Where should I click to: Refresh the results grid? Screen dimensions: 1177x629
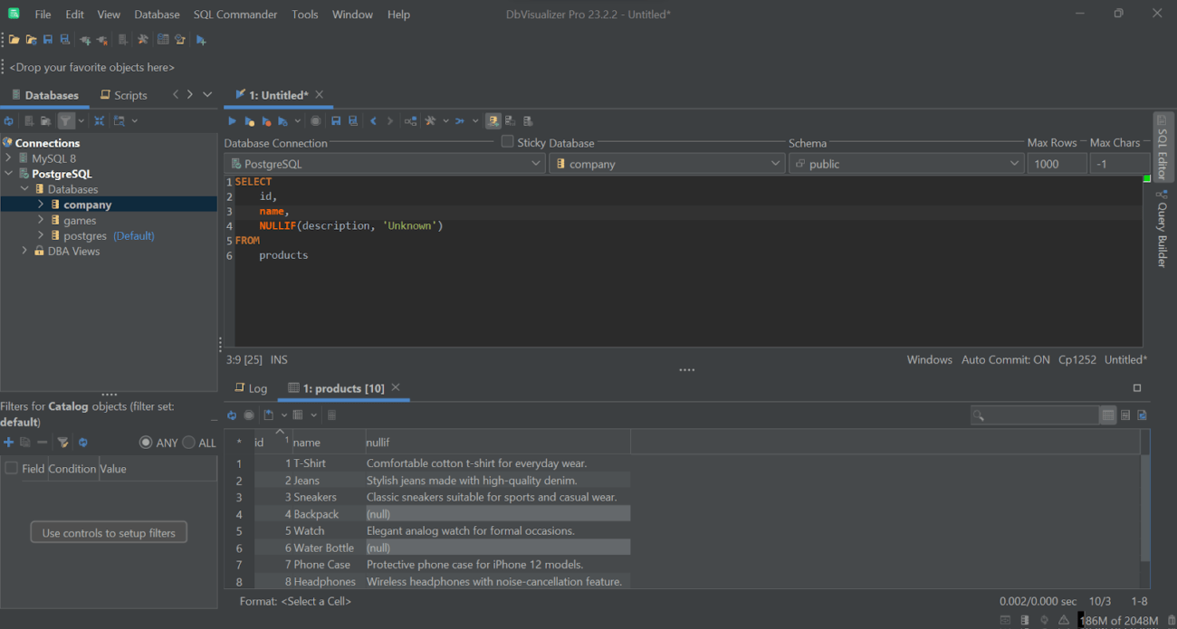click(232, 415)
